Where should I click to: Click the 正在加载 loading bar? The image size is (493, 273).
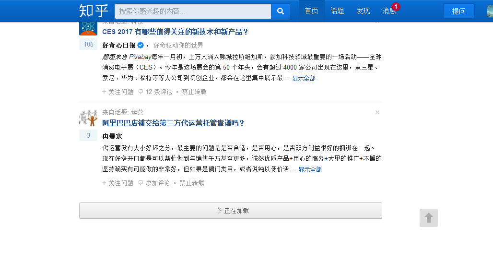[x=231, y=211]
